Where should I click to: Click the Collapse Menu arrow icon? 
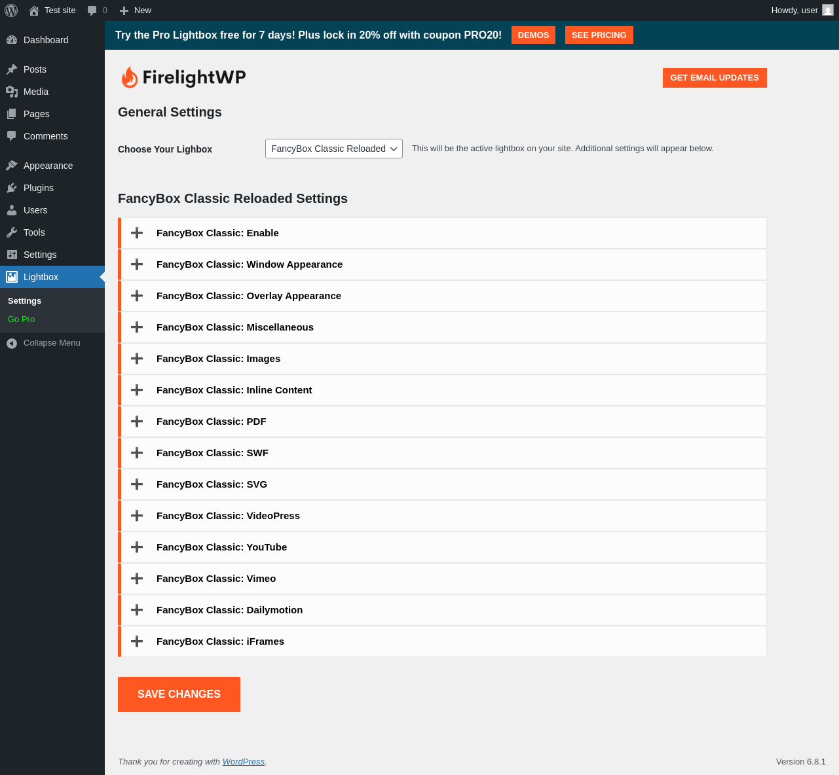click(x=12, y=343)
